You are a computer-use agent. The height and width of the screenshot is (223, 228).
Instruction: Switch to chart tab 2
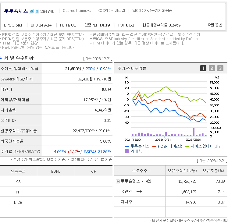[x=212, y=68]
